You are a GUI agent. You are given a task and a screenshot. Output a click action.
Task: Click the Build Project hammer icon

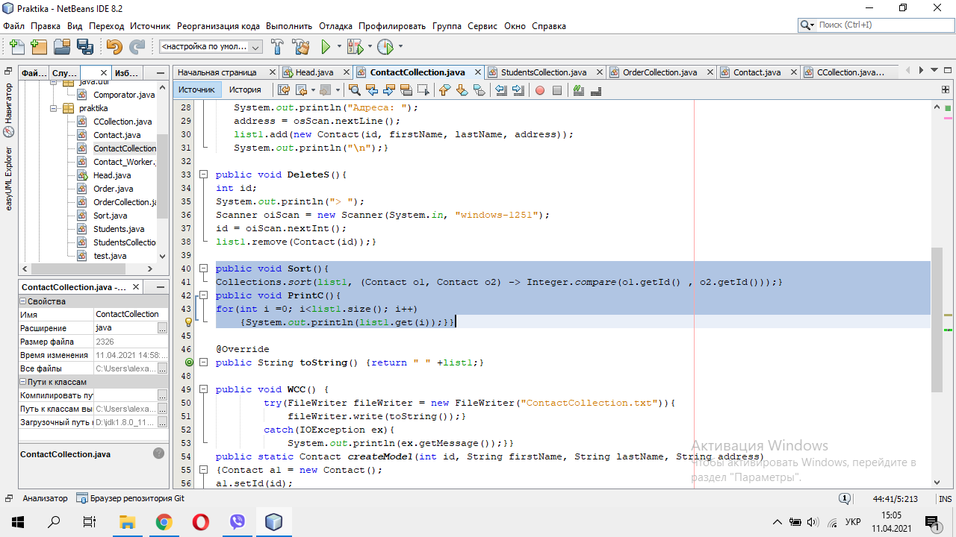click(277, 47)
